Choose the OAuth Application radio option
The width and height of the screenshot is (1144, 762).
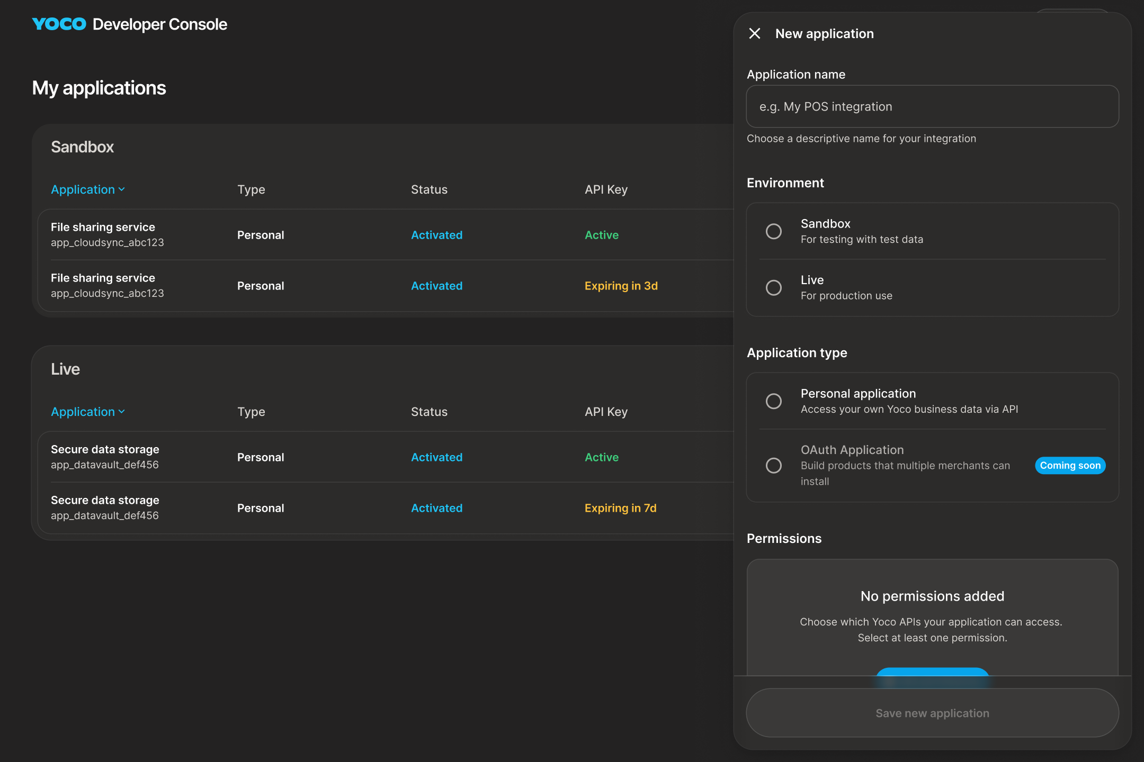click(774, 465)
